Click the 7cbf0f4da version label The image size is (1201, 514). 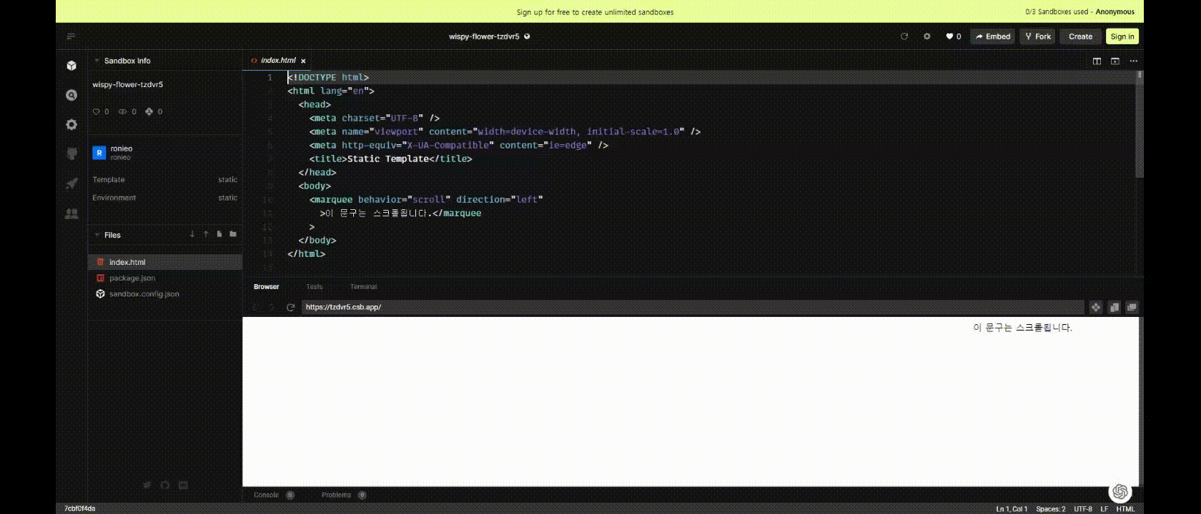tap(79, 509)
